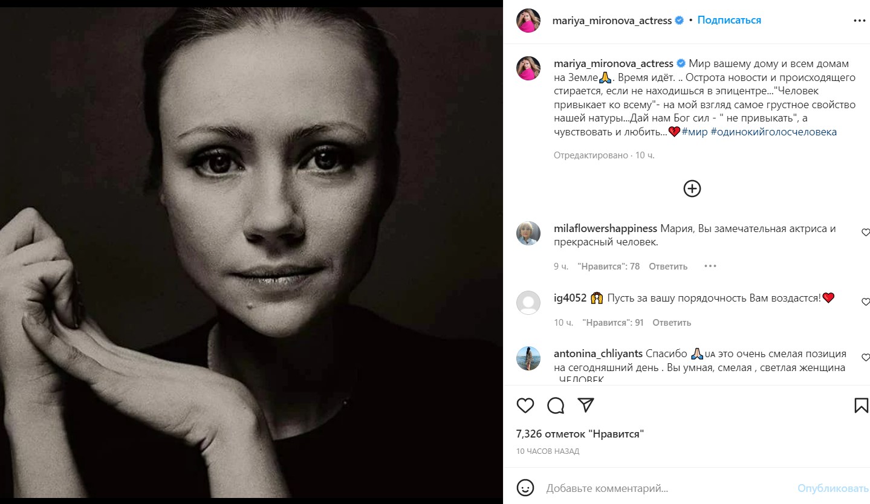Like ig4052's comment

[865, 302]
